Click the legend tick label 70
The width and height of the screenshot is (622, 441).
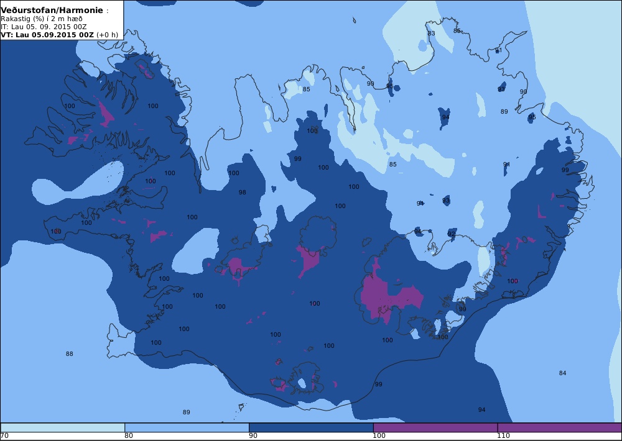click(x=4, y=436)
